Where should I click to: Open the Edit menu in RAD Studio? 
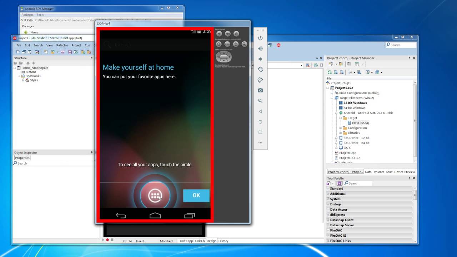coord(27,45)
